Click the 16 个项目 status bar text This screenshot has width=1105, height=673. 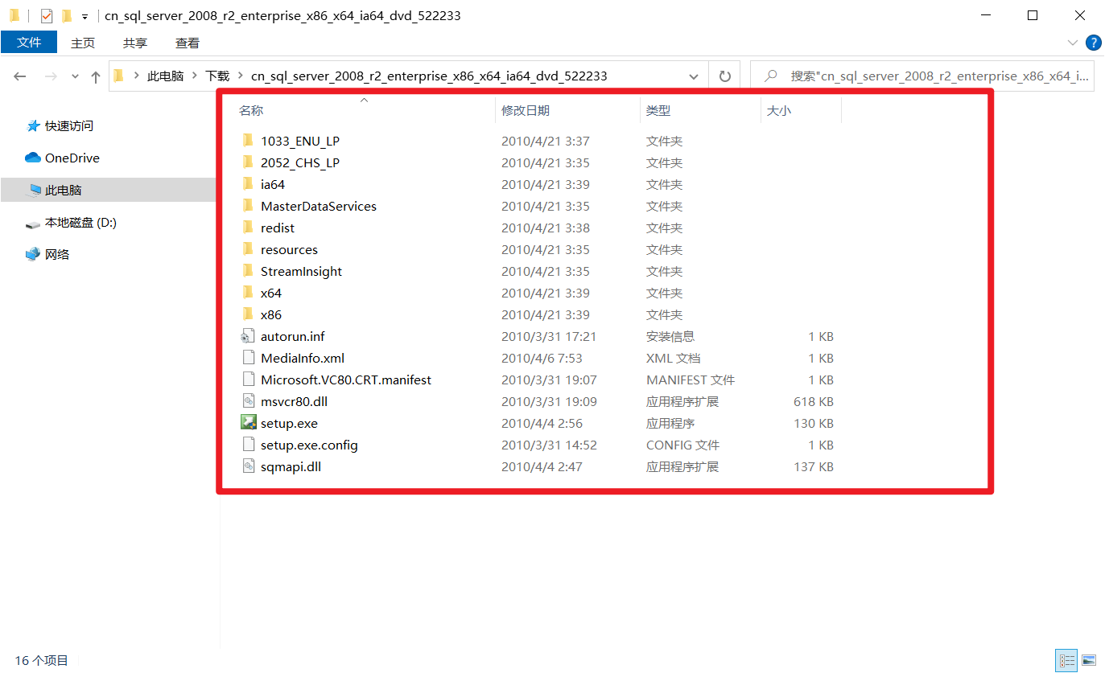pyautogui.click(x=41, y=661)
